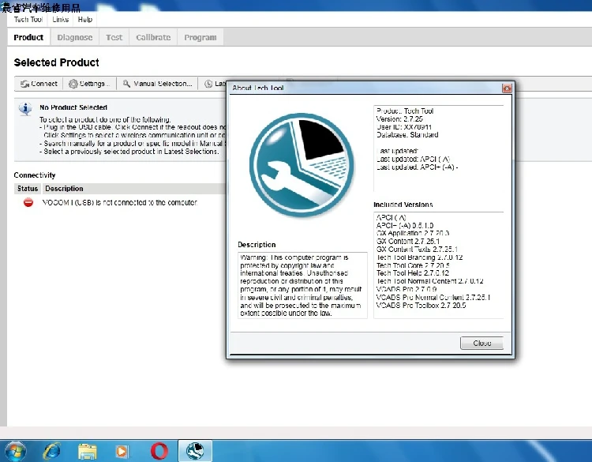This screenshot has height=462, width=592.
Task: Open the Tech Tool menu
Action: (28, 20)
